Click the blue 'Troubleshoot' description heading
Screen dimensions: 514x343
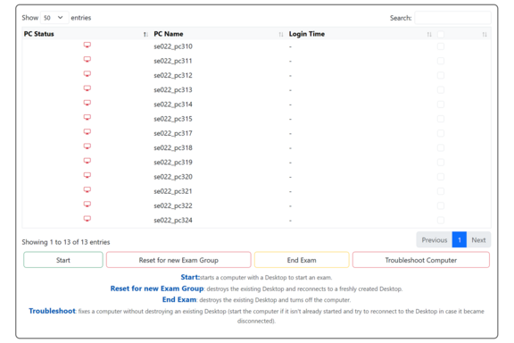click(52, 311)
